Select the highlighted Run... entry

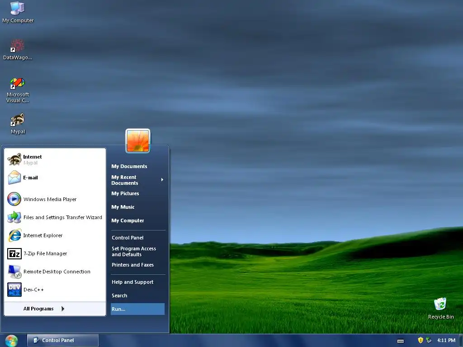pyautogui.click(x=137, y=309)
